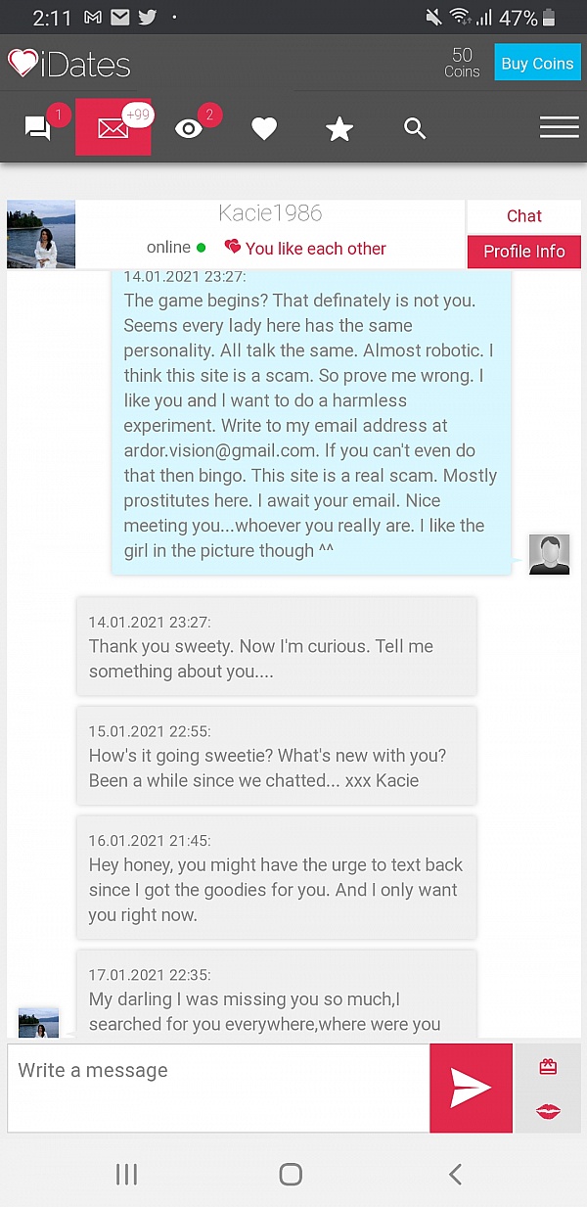View profile visitors via the eye icon
The width and height of the screenshot is (587, 1207).
click(188, 127)
